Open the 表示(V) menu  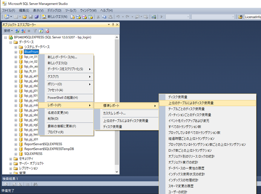pyautogui.click(x=38, y=11)
